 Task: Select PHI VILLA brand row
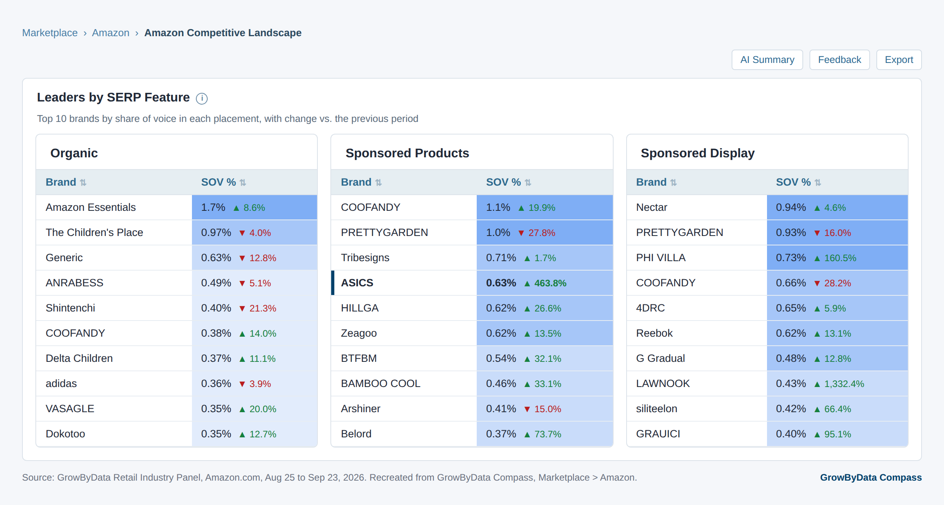point(767,258)
